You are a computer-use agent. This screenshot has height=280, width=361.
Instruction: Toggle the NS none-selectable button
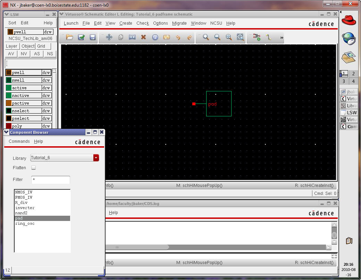50,54
